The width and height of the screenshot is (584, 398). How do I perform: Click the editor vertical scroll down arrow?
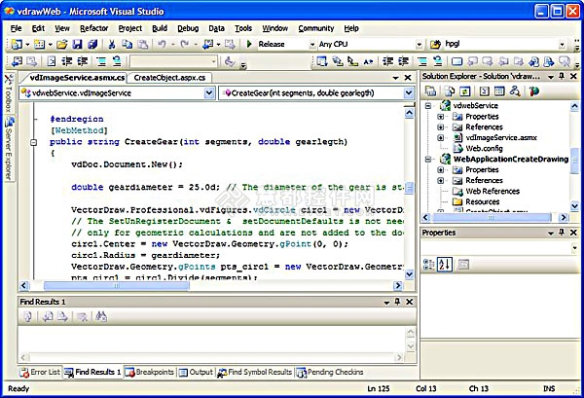(409, 274)
